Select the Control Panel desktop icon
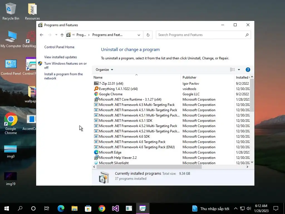This screenshot has width=285, height=214. click(x=11, y=67)
